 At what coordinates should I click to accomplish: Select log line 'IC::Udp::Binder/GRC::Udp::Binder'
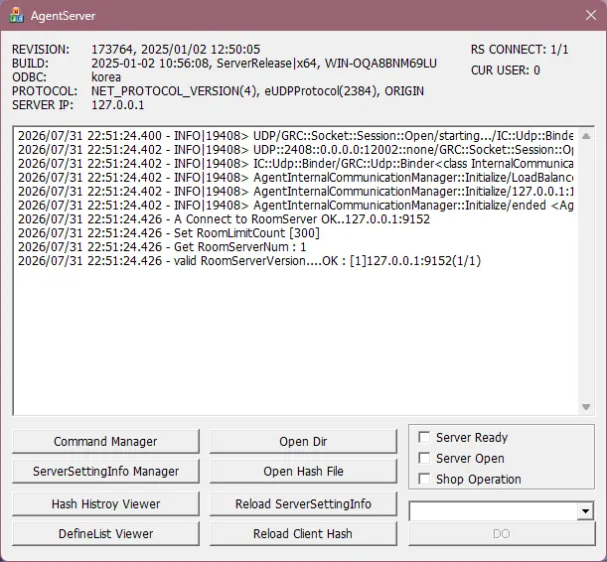[x=296, y=164]
